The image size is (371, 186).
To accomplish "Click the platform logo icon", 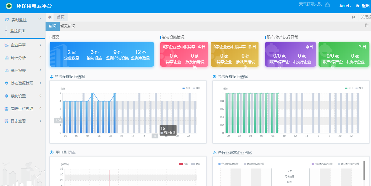I will (x=9, y=6).
